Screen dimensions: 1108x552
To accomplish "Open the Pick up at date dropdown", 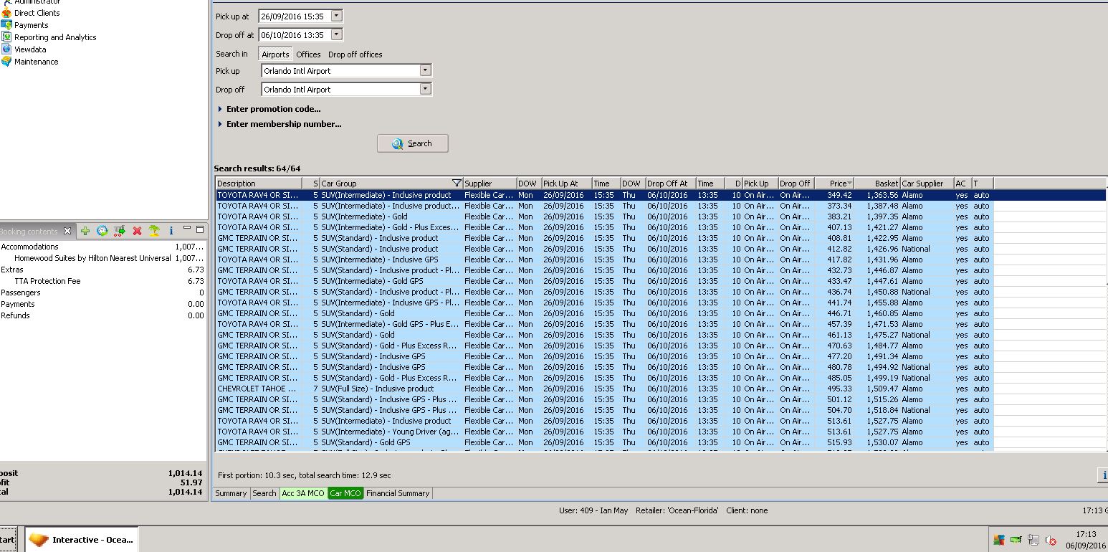I will pyautogui.click(x=337, y=16).
